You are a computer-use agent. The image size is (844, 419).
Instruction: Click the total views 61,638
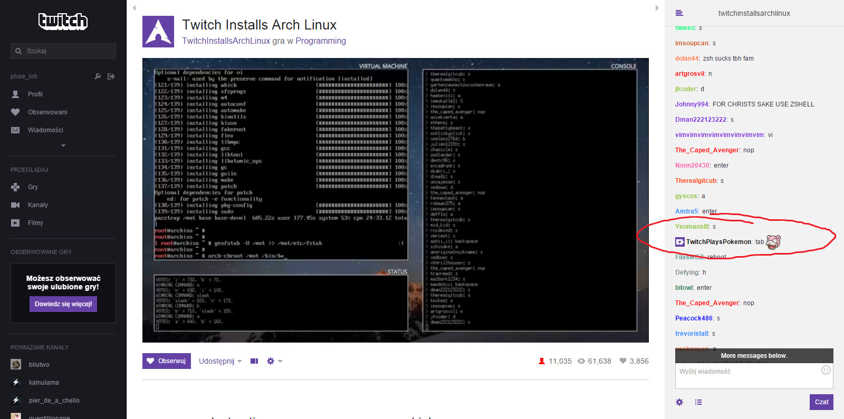(x=594, y=361)
